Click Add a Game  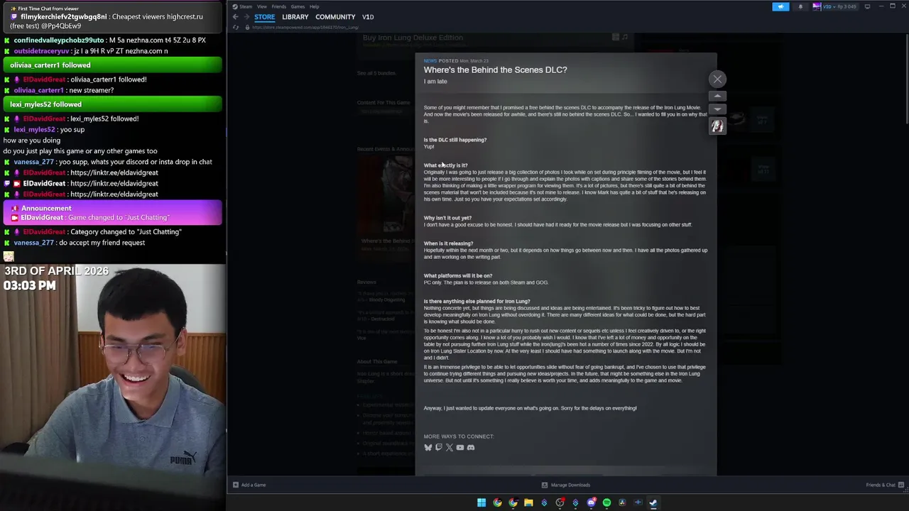pyautogui.click(x=249, y=485)
